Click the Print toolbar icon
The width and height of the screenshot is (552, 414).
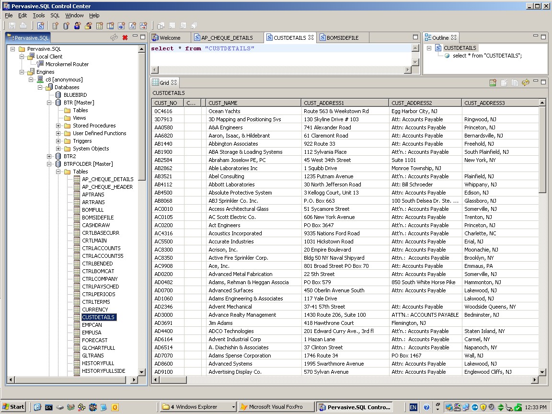23,25
